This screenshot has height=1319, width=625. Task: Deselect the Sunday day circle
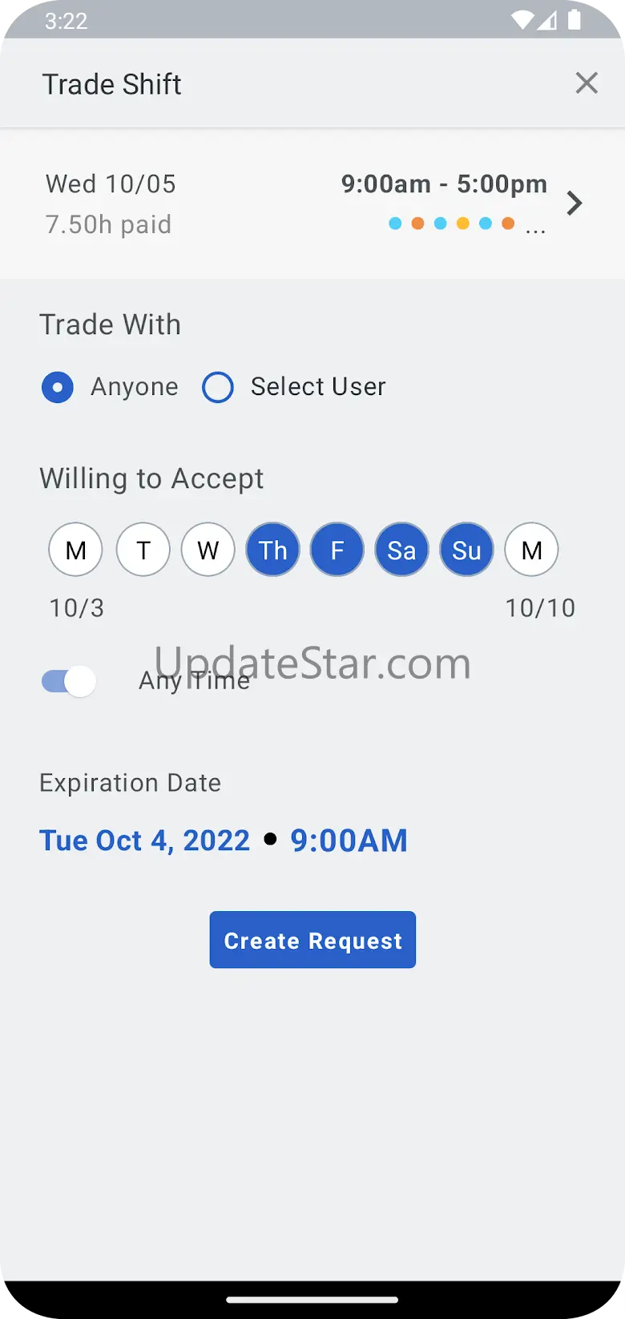[x=466, y=550]
